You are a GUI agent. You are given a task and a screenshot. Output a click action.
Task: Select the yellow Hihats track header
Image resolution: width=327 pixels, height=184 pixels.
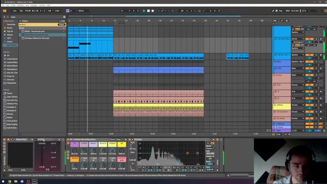[282, 107]
